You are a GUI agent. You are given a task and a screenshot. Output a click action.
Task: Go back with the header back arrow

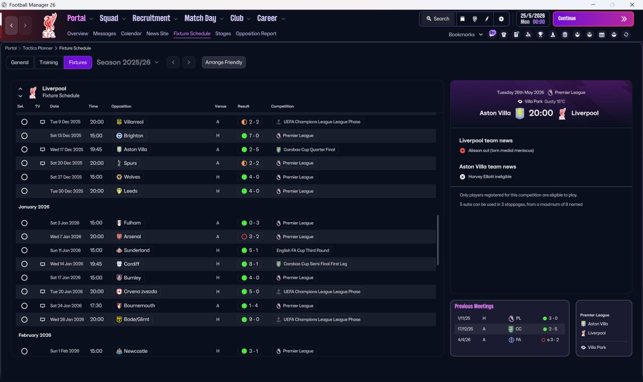(12, 25)
